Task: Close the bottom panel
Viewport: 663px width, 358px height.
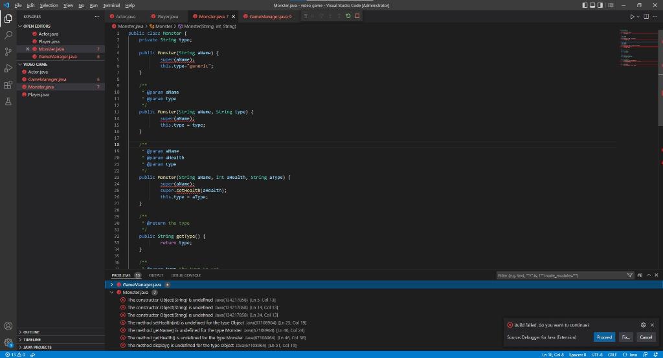Action: (657, 275)
